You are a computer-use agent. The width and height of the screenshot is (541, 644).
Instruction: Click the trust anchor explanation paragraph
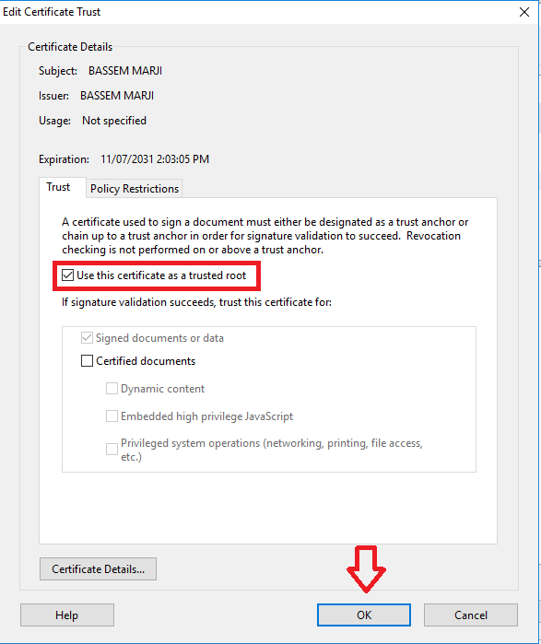tap(265, 236)
